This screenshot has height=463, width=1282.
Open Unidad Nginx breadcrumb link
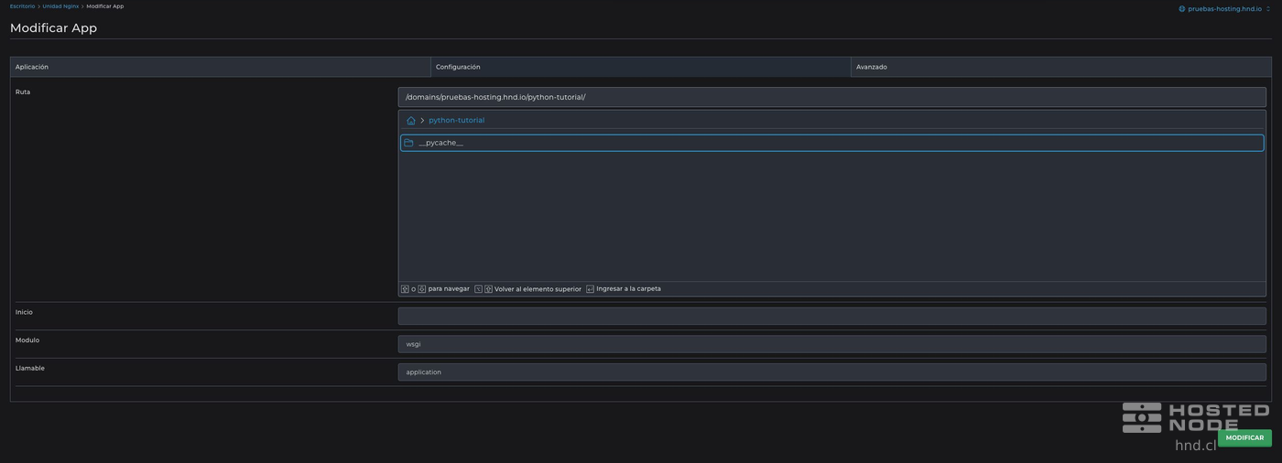tap(60, 6)
